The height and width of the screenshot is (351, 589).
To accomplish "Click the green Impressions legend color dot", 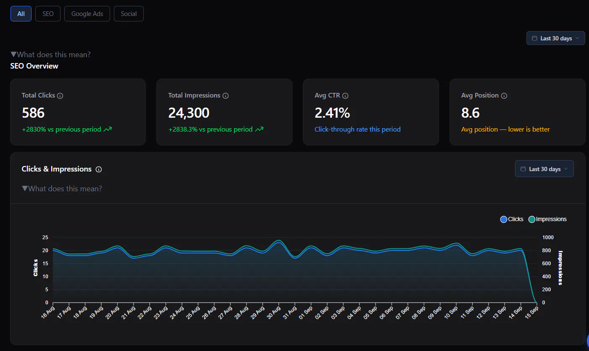I will tap(532, 219).
